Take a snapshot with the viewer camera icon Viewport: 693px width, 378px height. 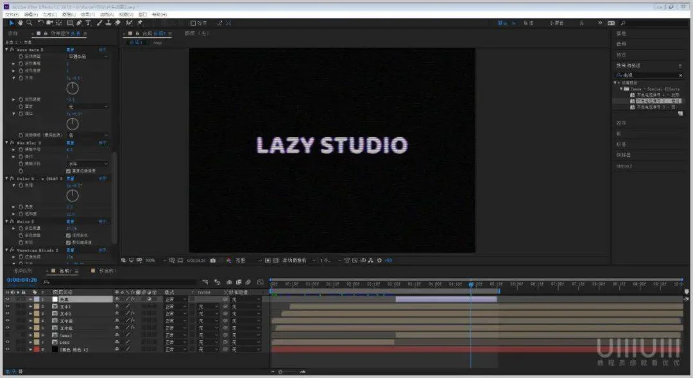pos(213,261)
